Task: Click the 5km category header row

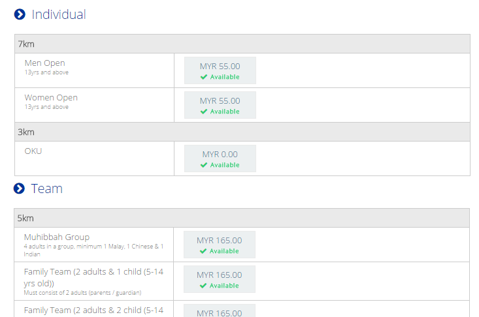Action: pyautogui.click(x=242, y=219)
